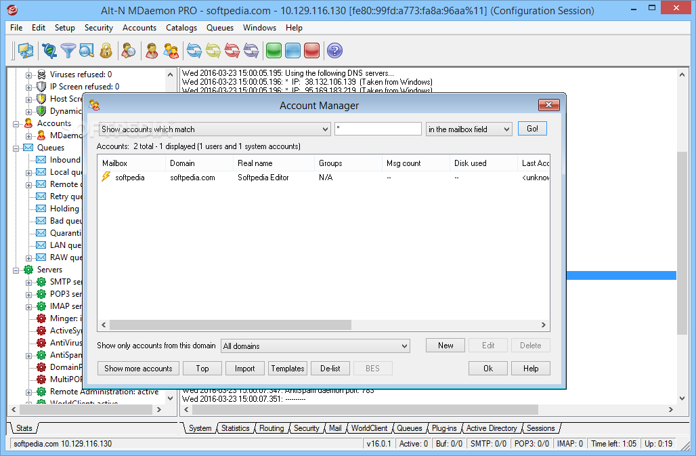696x456 pixels.
Task: Click the single user account toolbar icon
Action: point(152,51)
